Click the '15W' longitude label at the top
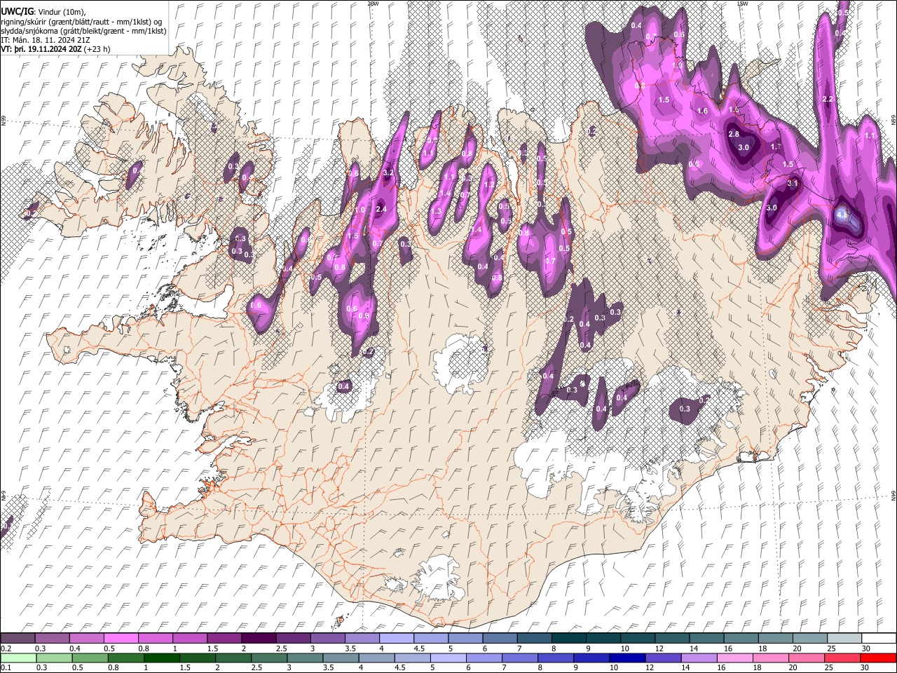The image size is (897, 673). click(x=742, y=4)
